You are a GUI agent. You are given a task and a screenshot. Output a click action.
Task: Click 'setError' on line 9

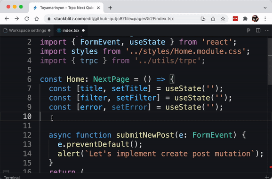point(129,107)
